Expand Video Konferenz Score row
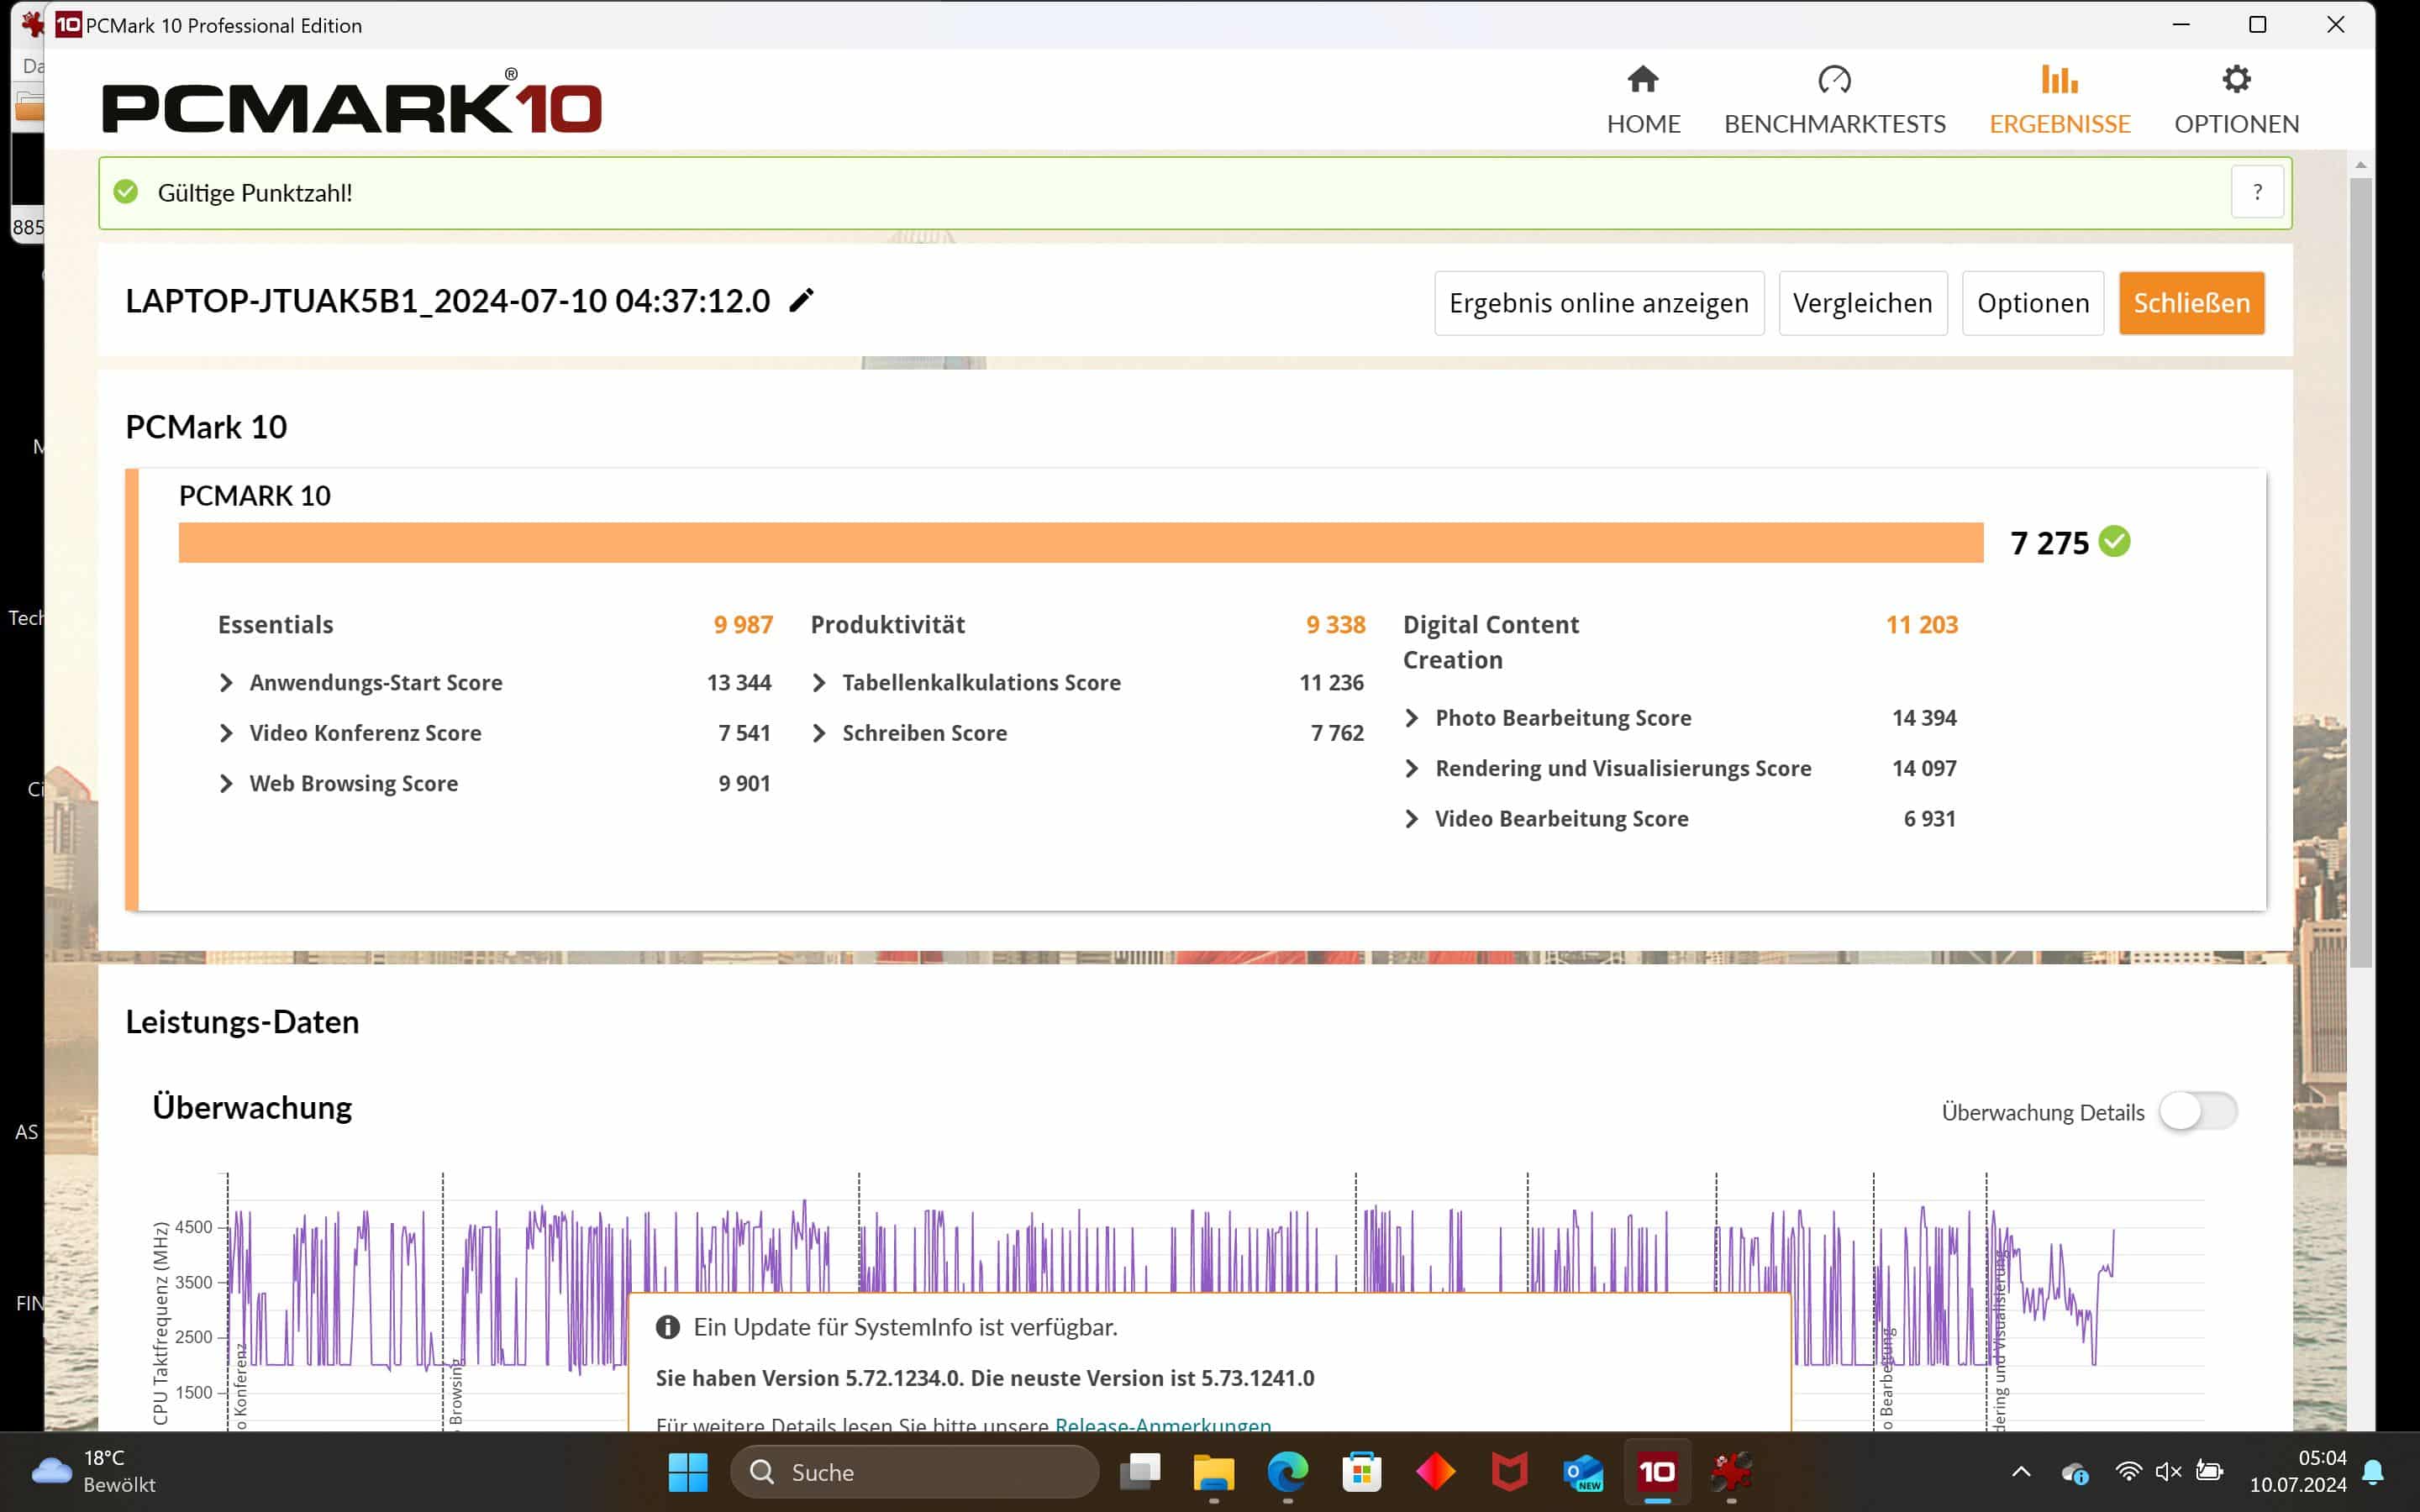Image resolution: width=2420 pixels, height=1512 pixels. (x=227, y=733)
